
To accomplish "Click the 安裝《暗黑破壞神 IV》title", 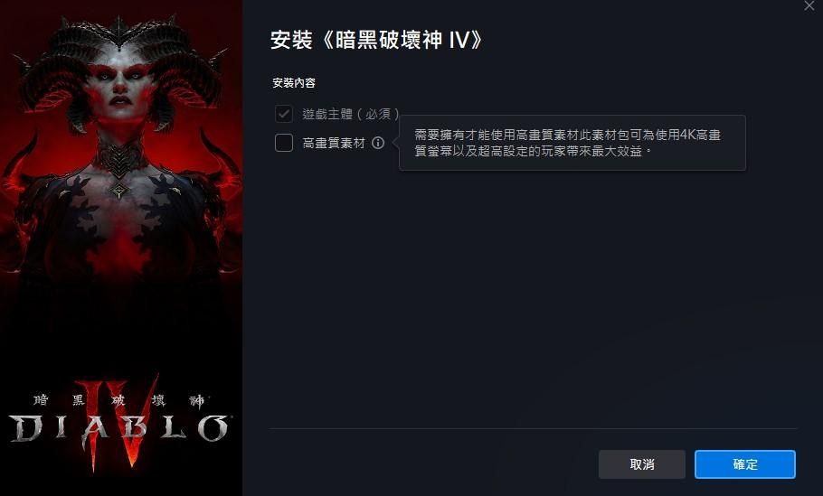I will pyautogui.click(x=376, y=40).
